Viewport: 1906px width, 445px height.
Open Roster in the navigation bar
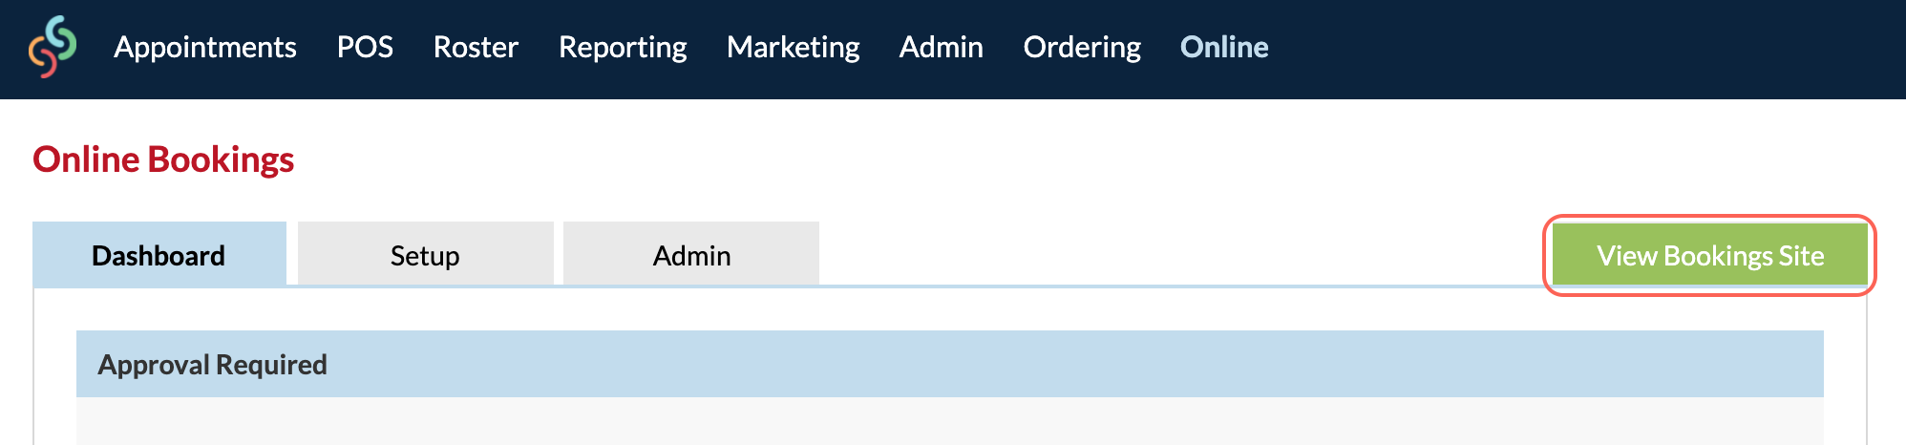476,47
